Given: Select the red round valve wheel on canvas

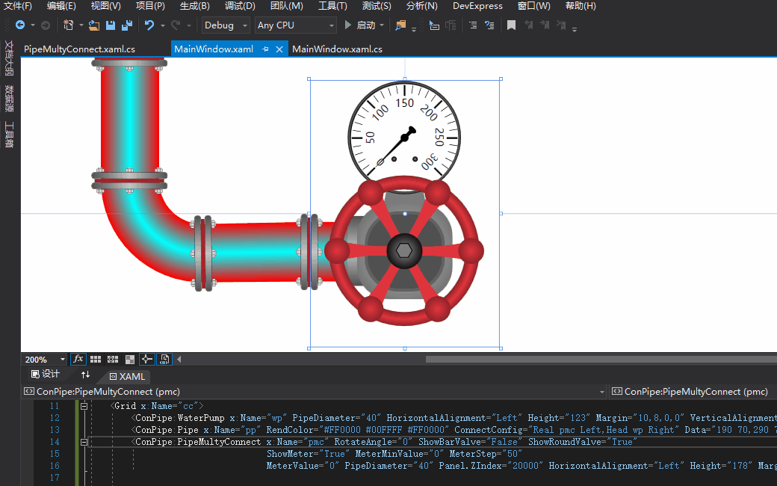Looking at the screenshot, I should tap(404, 251).
